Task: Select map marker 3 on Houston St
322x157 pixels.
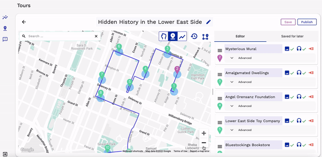Action: (167, 49)
